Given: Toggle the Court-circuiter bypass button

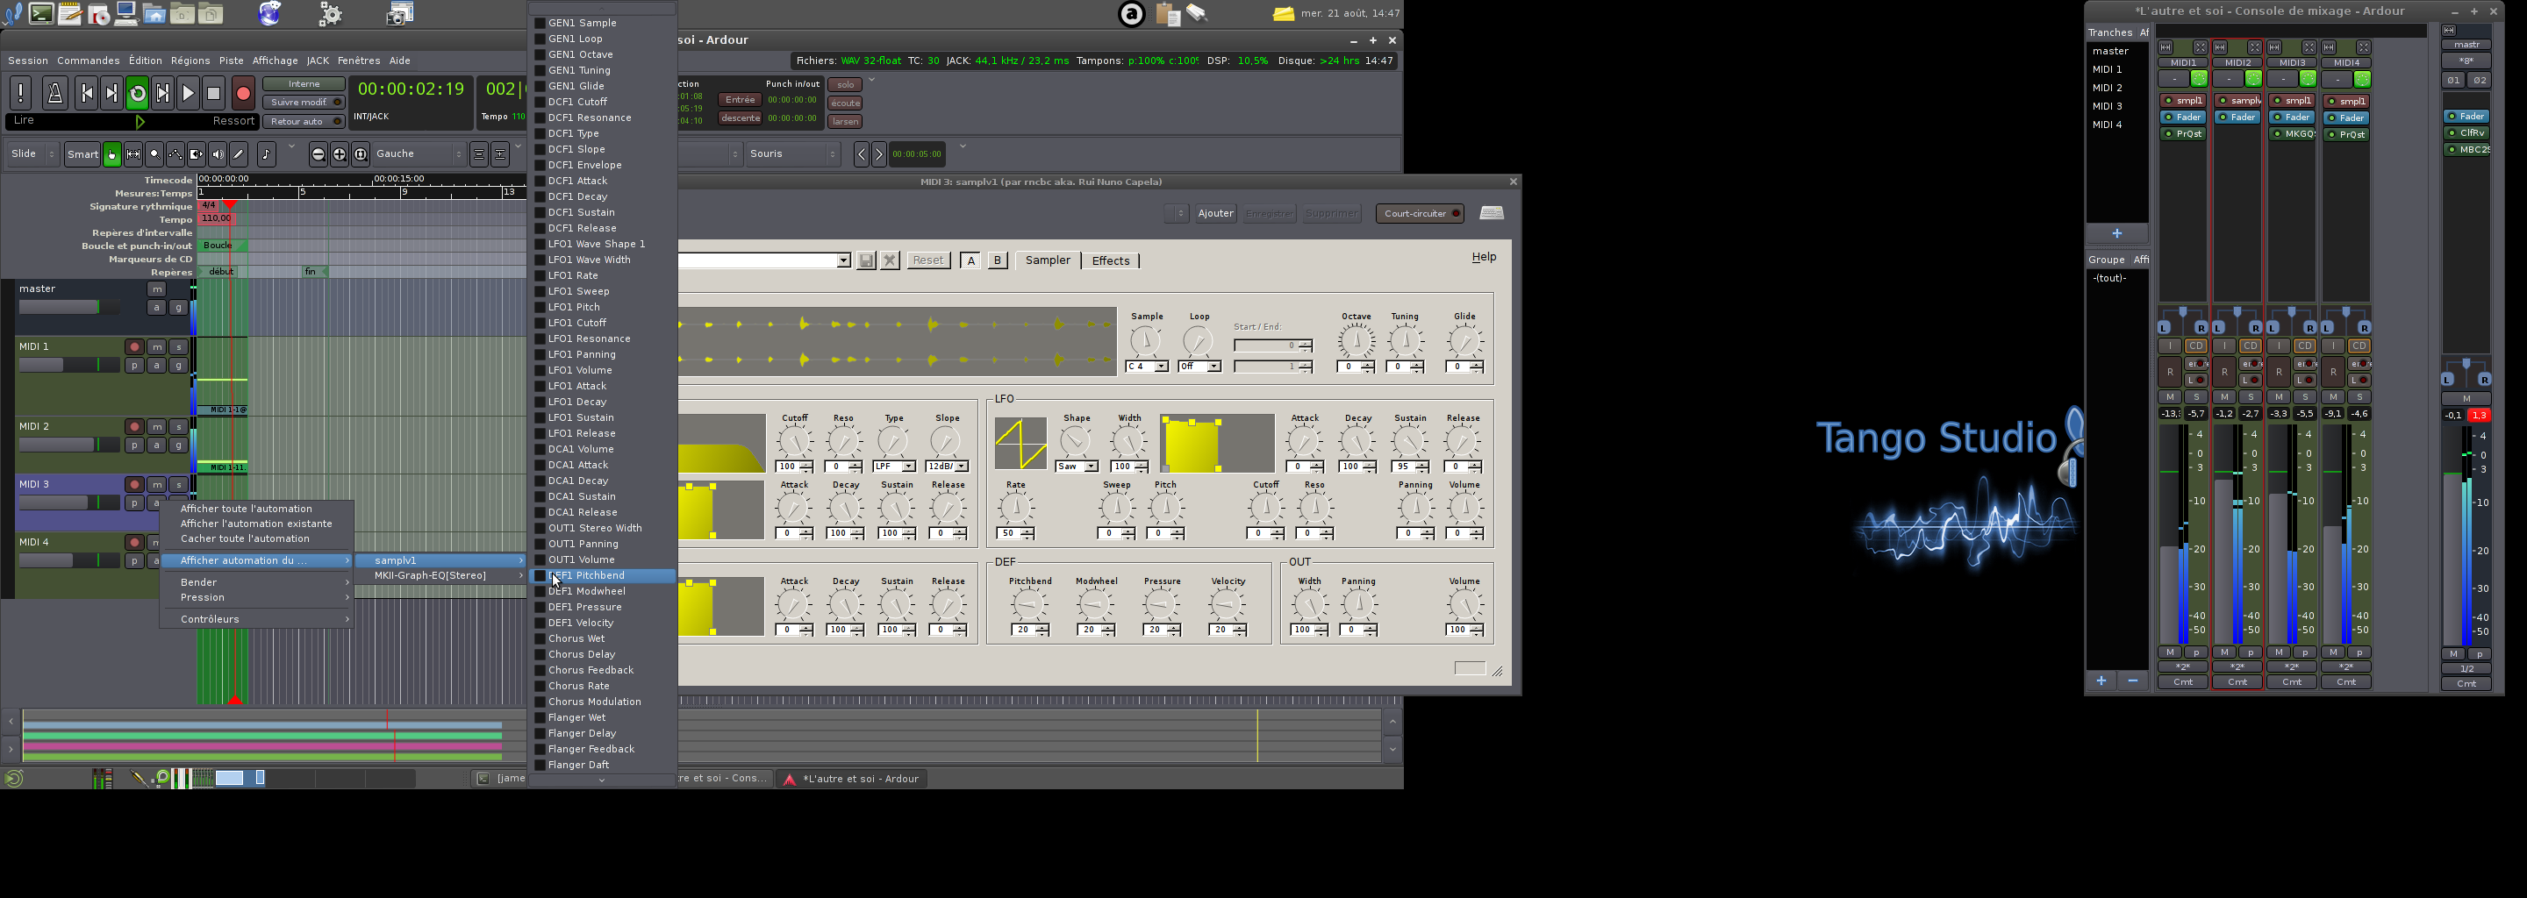Looking at the screenshot, I should (x=1420, y=214).
